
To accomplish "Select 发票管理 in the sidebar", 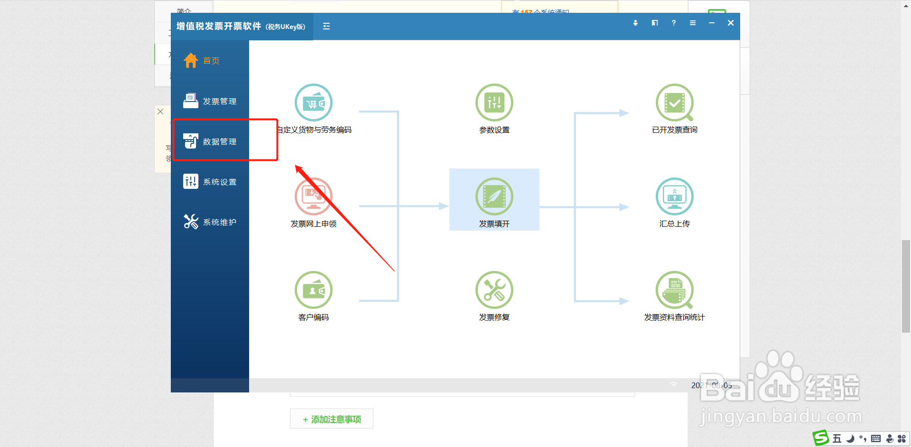I will pos(210,101).
